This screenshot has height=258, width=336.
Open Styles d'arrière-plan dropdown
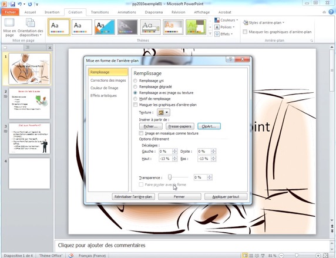pos(264,22)
